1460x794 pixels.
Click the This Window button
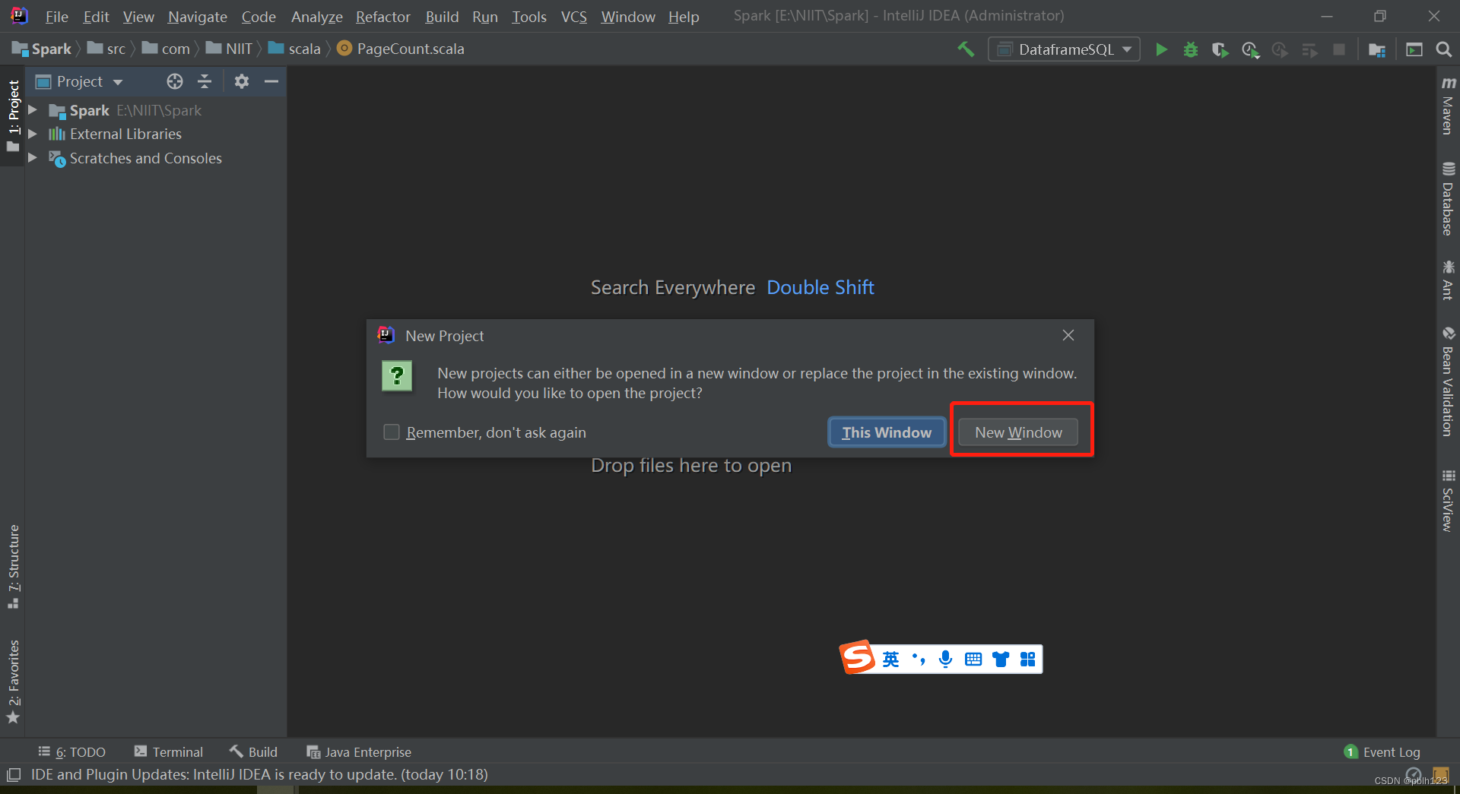887,432
